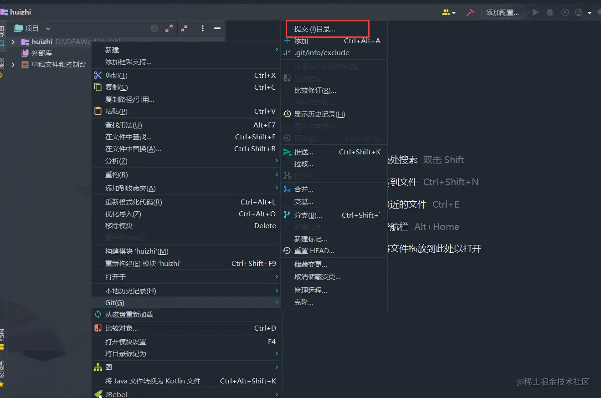Open the profiler options dropdown arrow
Viewport: 601px width, 398px height.
coord(590,12)
